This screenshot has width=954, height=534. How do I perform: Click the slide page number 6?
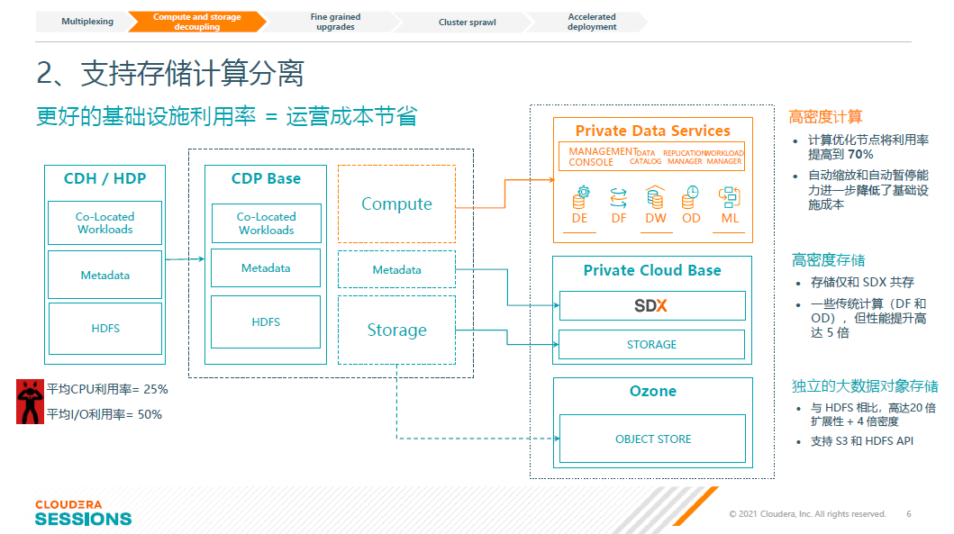coord(909,514)
